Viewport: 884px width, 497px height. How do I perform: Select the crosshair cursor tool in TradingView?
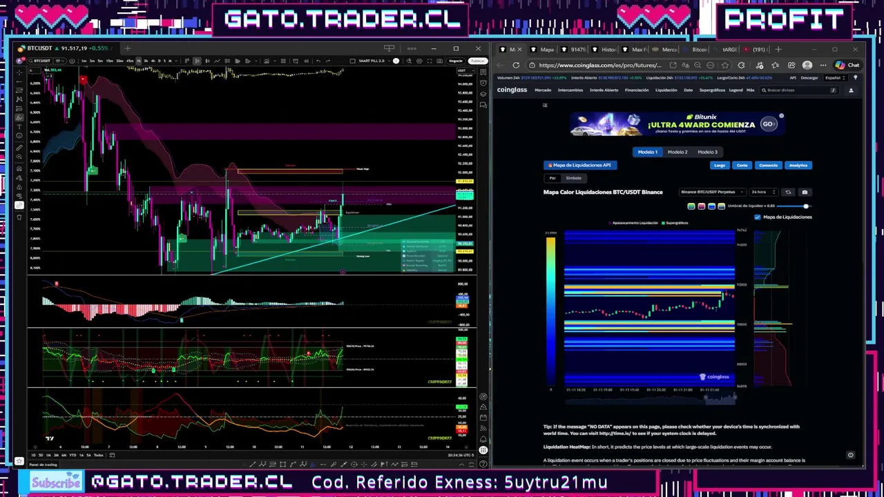tap(19, 72)
